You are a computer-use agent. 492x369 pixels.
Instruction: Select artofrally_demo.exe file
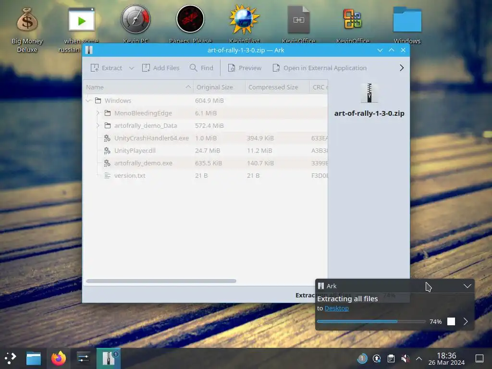coord(206,163)
